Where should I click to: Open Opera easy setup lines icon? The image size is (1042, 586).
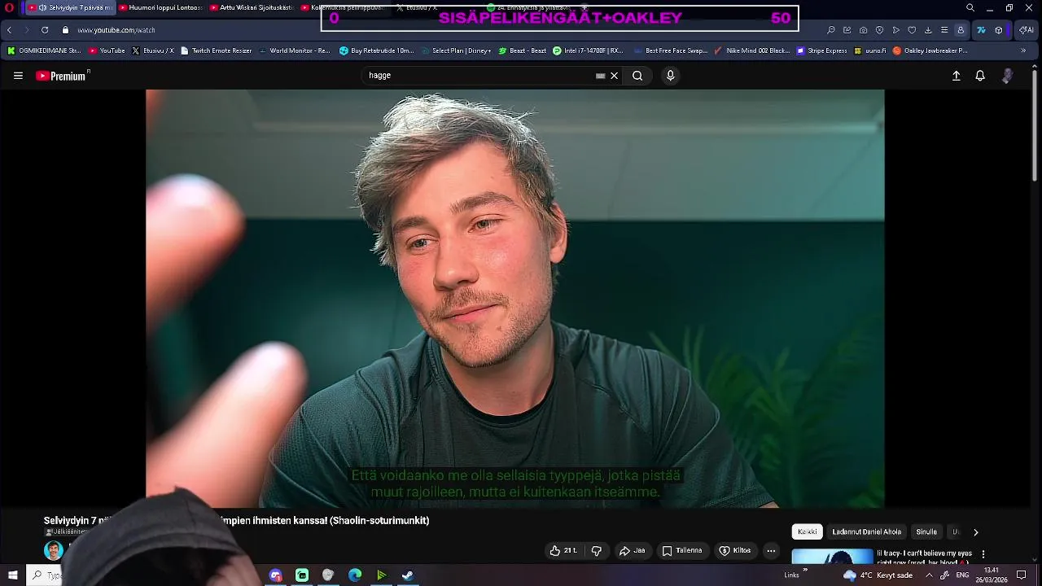pos(944,30)
